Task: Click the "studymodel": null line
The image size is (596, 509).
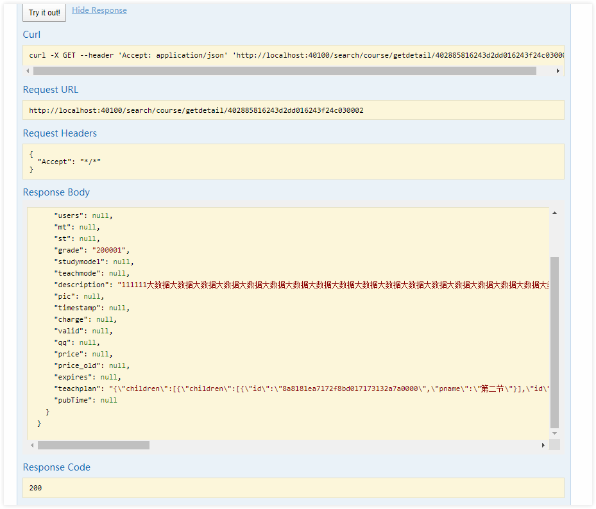Action: pyautogui.click(x=94, y=262)
